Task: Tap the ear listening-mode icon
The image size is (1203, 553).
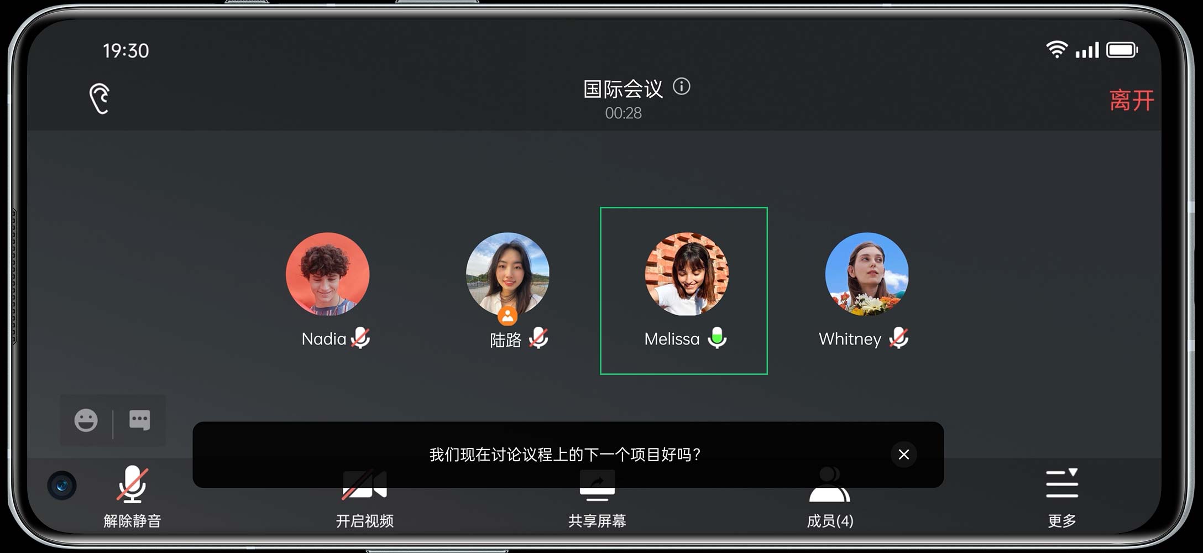Action: [x=100, y=99]
